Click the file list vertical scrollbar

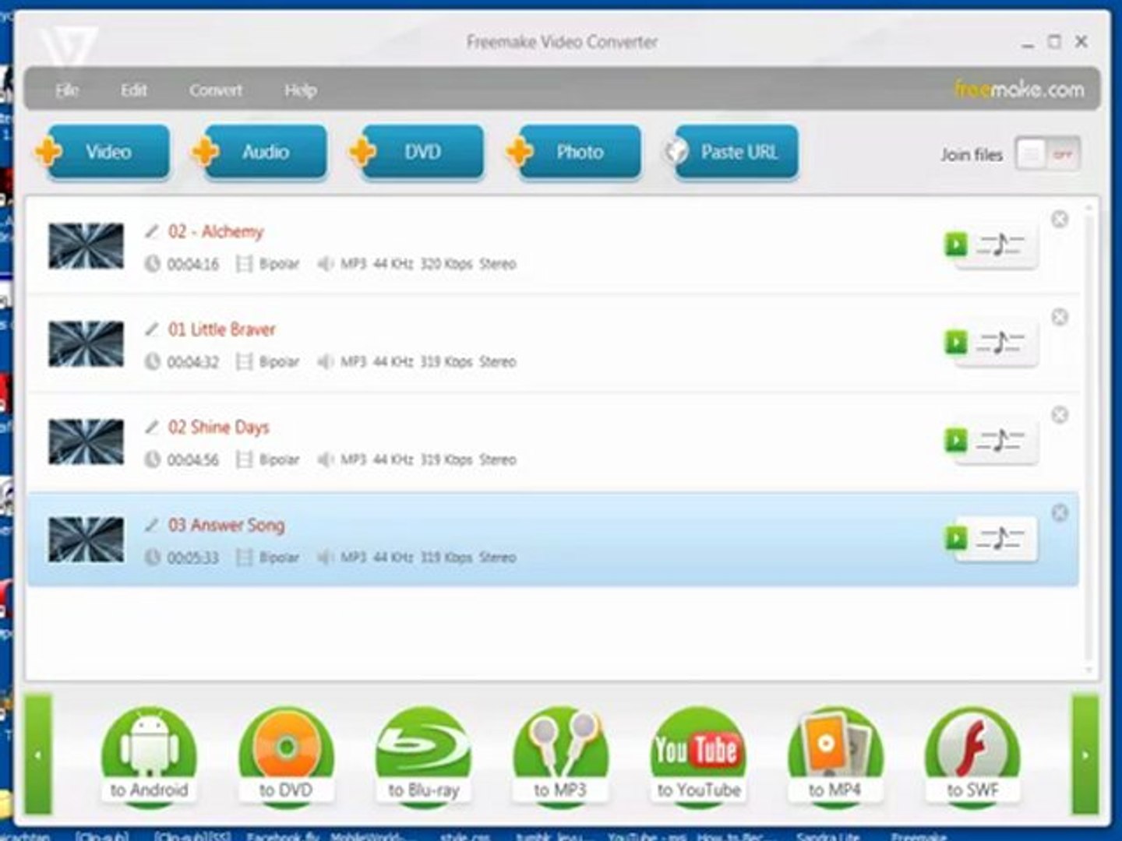pyautogui.click(x=1089, y=438)
